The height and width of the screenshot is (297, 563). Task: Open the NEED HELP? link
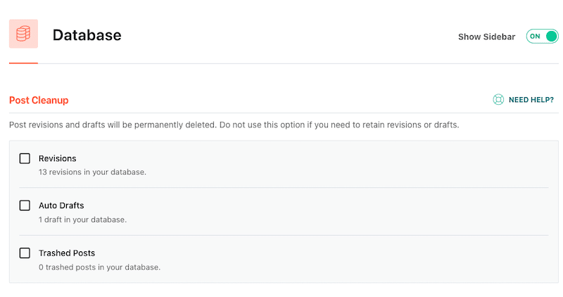click(x=531, y=100)
